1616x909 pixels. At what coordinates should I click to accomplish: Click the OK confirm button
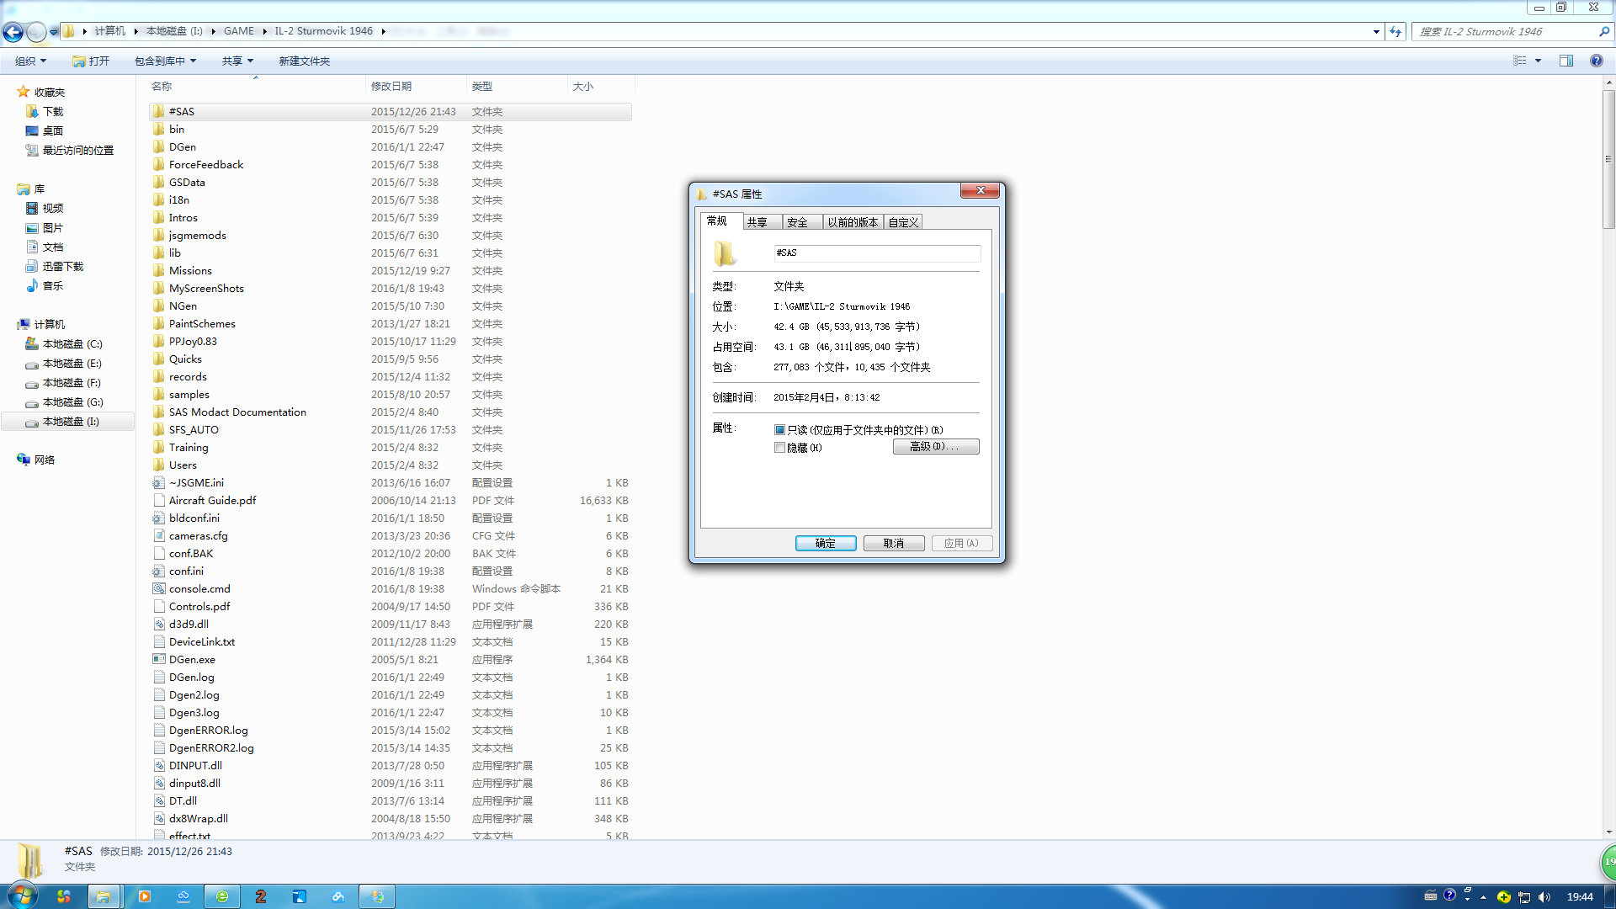[x=825, y=544]
